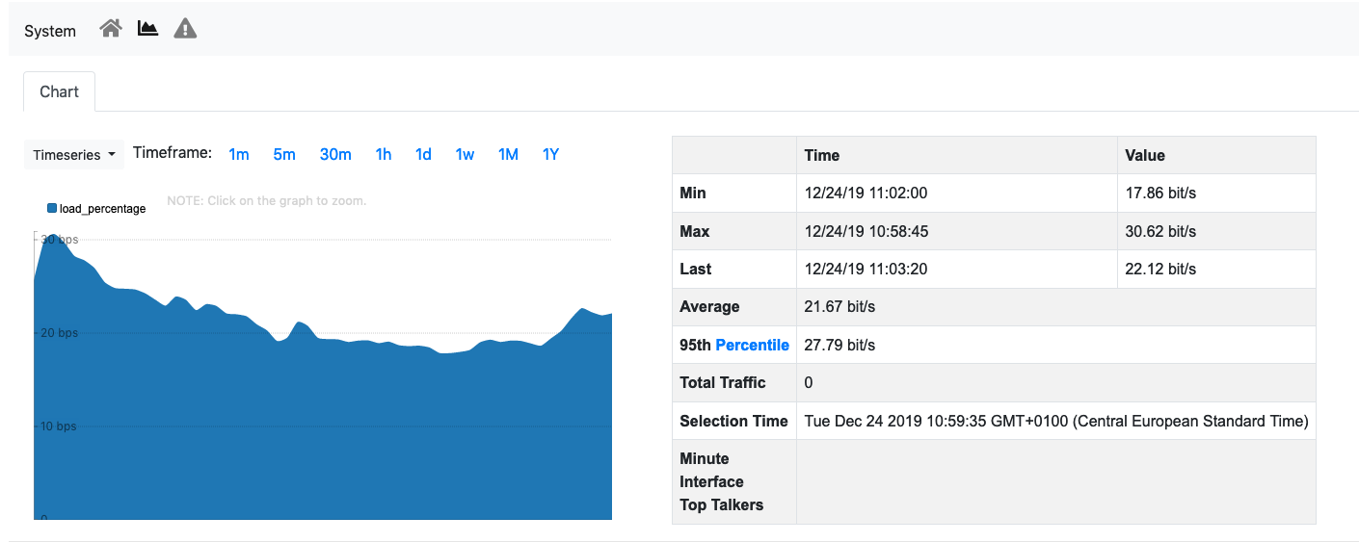
Task: Select the Min time 12/24/19 11:02:00
Action: (x=866, y=193)
